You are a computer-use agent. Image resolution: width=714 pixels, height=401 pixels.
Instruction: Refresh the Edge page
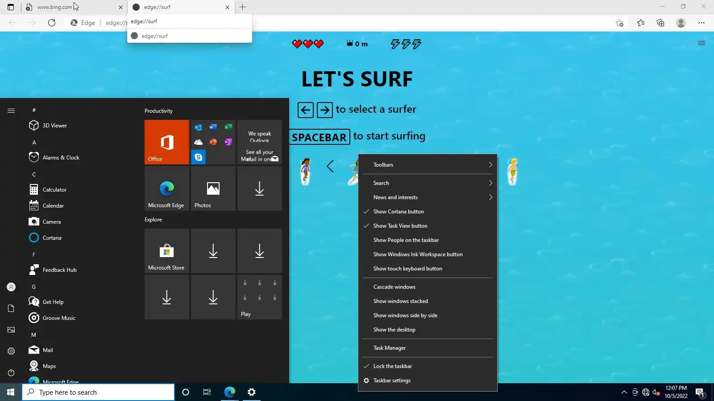(x=52, y=23)
